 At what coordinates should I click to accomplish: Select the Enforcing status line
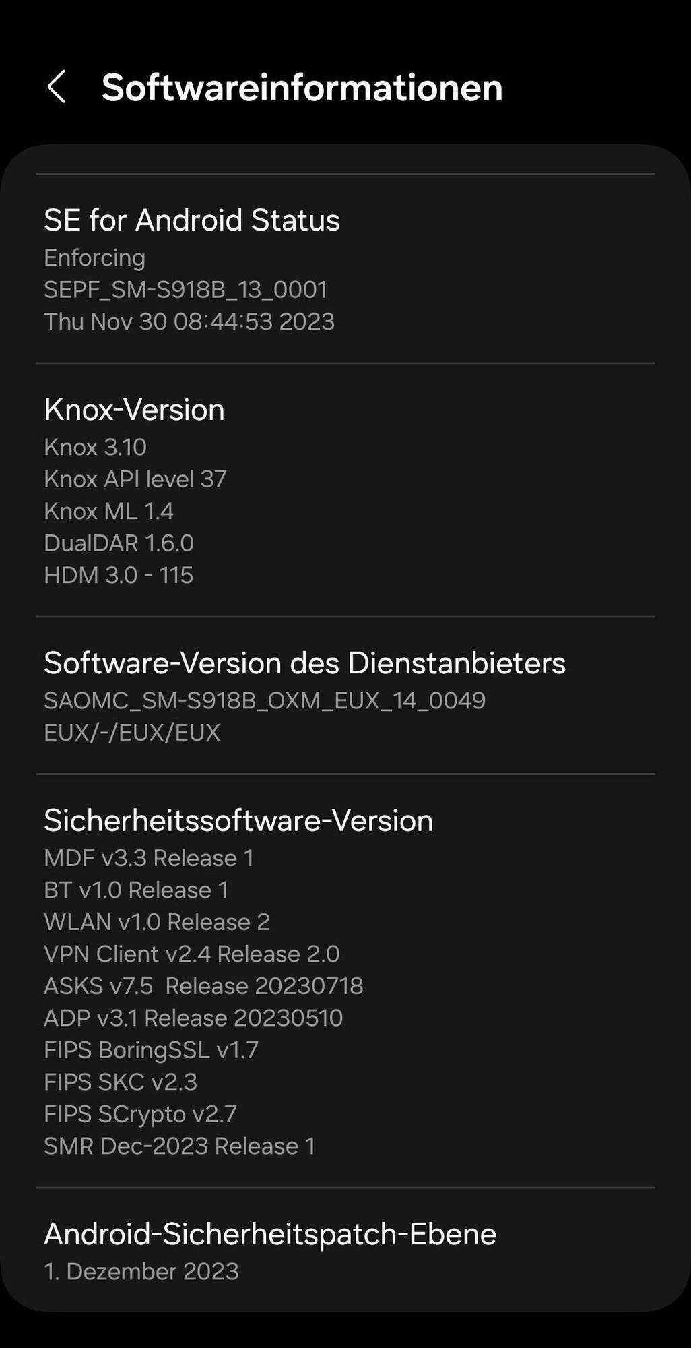[x=94, y=257]
